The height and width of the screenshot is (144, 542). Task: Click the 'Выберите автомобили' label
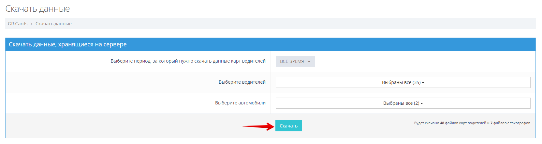coord(240,103)
